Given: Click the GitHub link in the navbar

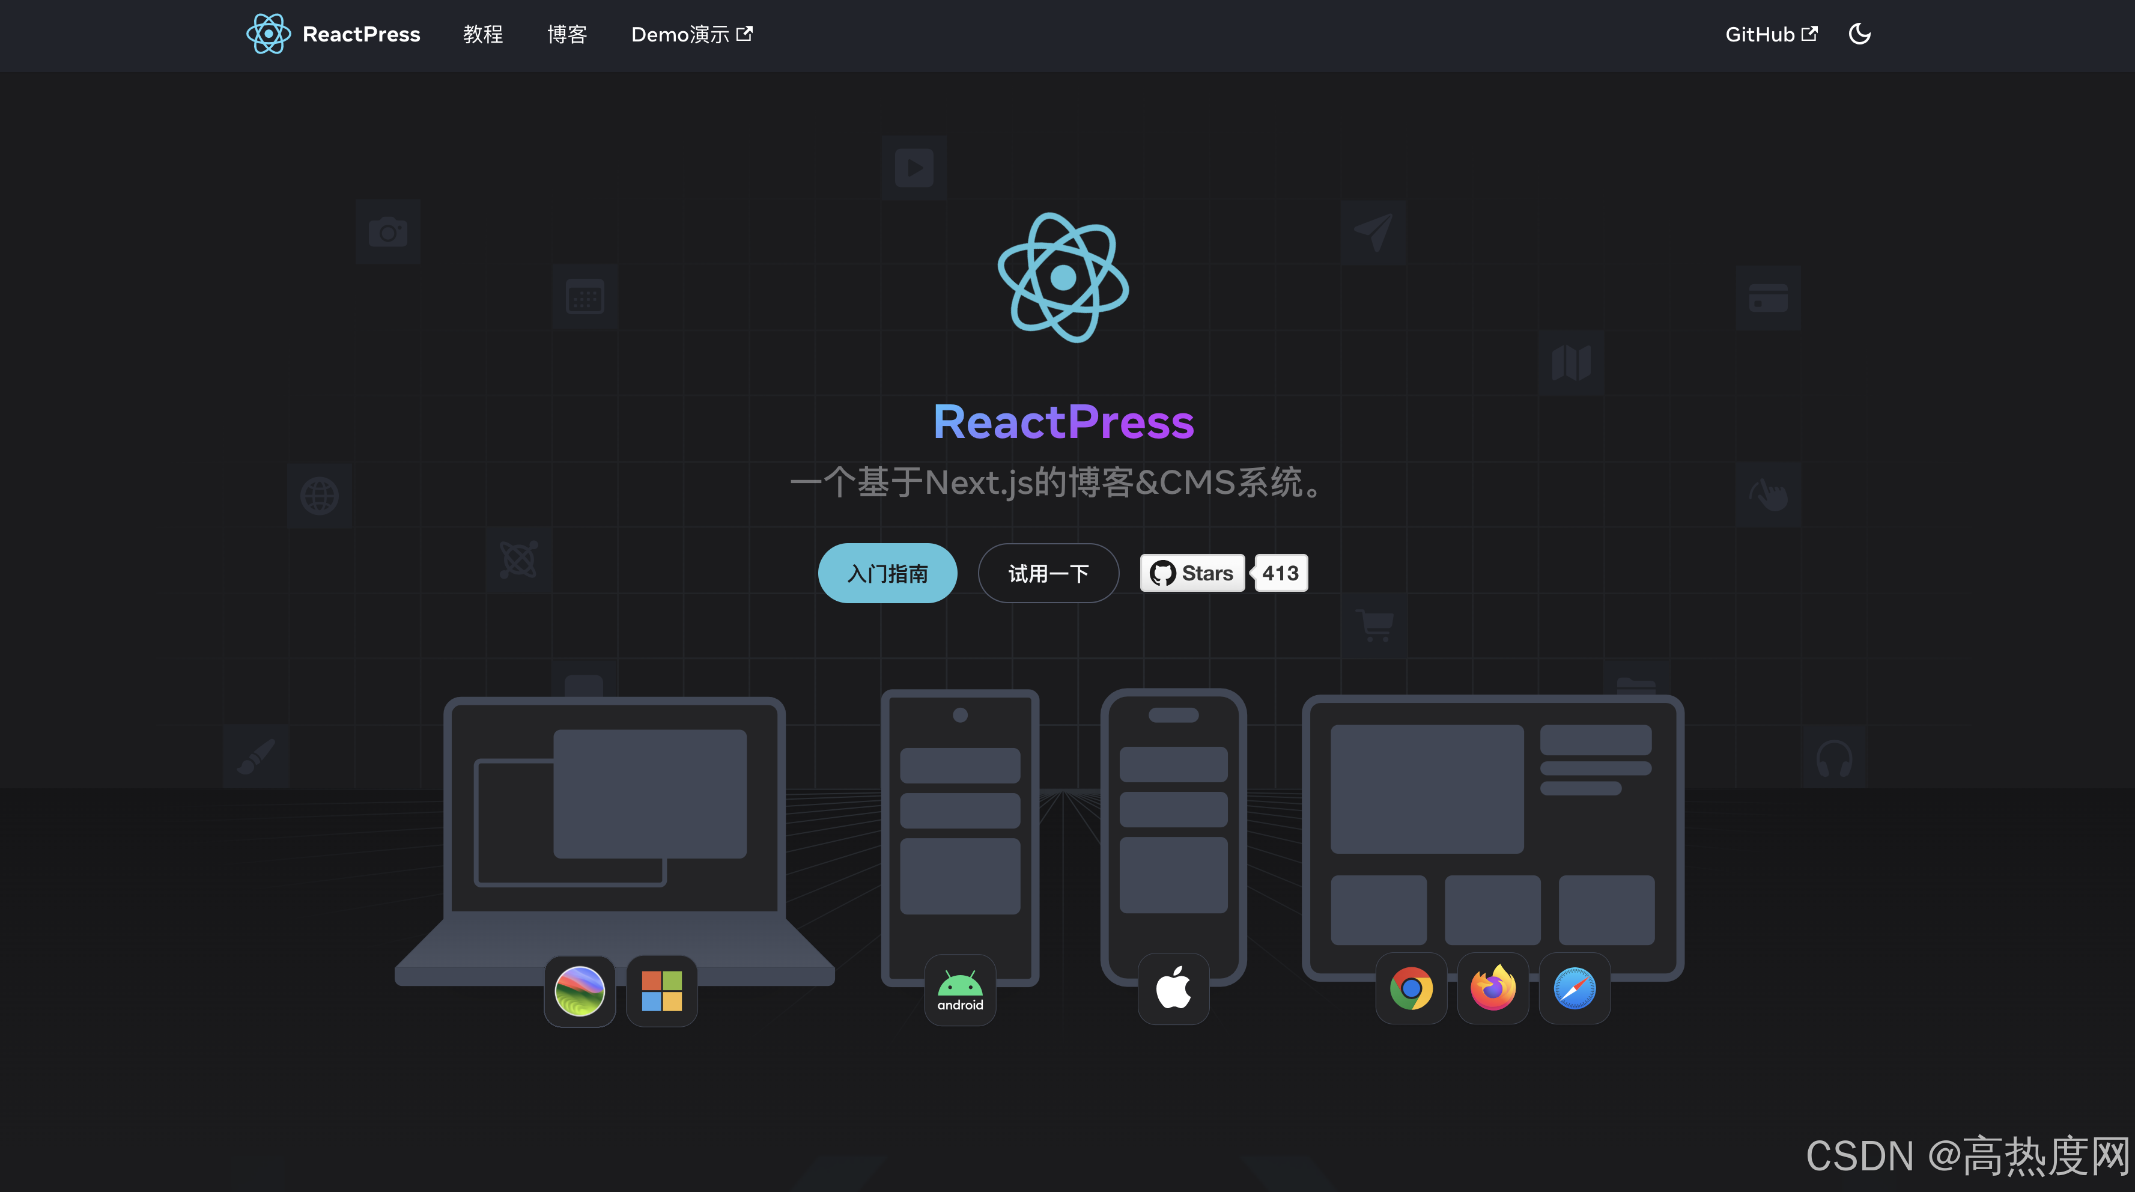Looking at the screenshot, I should [1761, 34].
